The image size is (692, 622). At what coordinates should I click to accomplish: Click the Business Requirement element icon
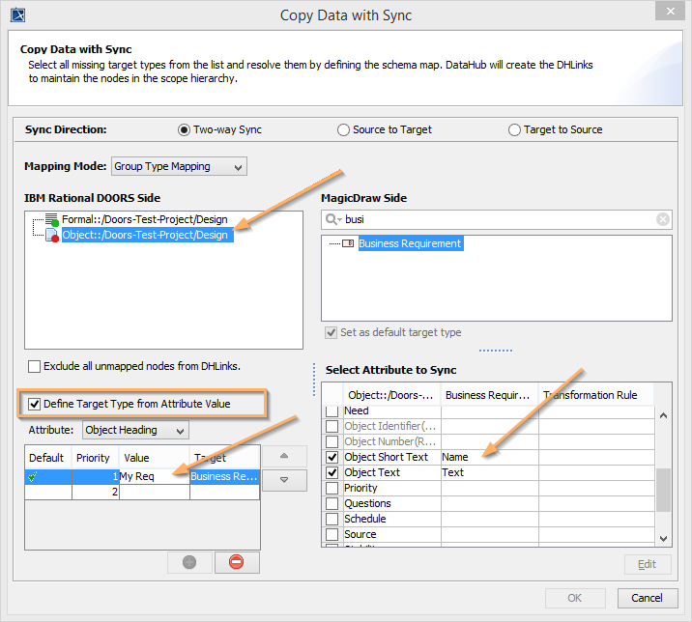click(x=348, y=243)
